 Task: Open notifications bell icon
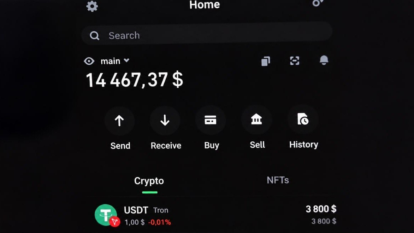tap(324, 60)
